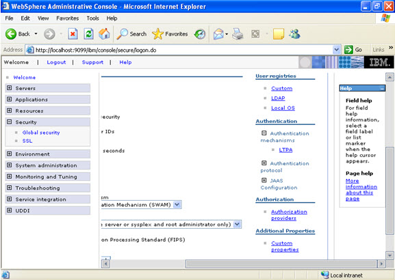The width and height of the screenshot is (395, 280).
Task: Click the Home icon
Action: point(104,34)
